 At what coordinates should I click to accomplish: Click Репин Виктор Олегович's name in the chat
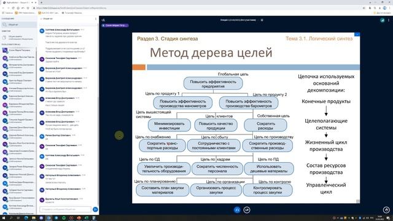pos(58,135)
